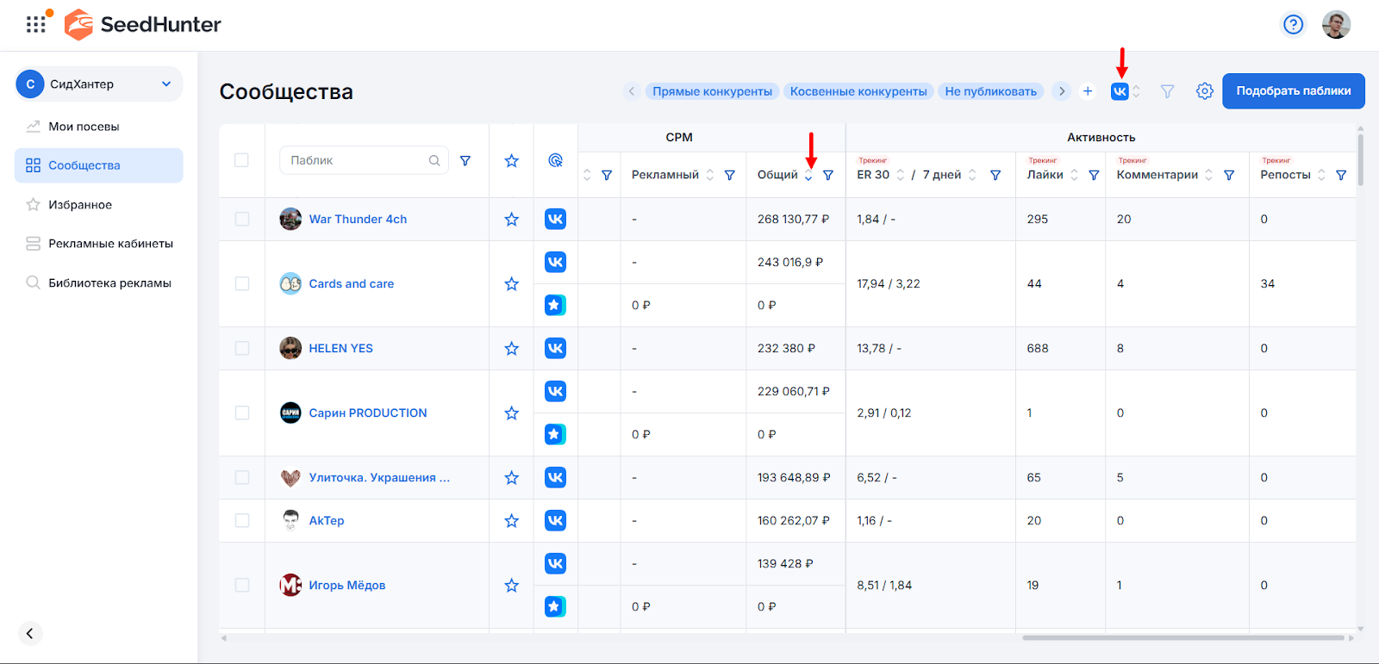Select all rows with header checkbox

pyautogui.click(x=242, y=160)
